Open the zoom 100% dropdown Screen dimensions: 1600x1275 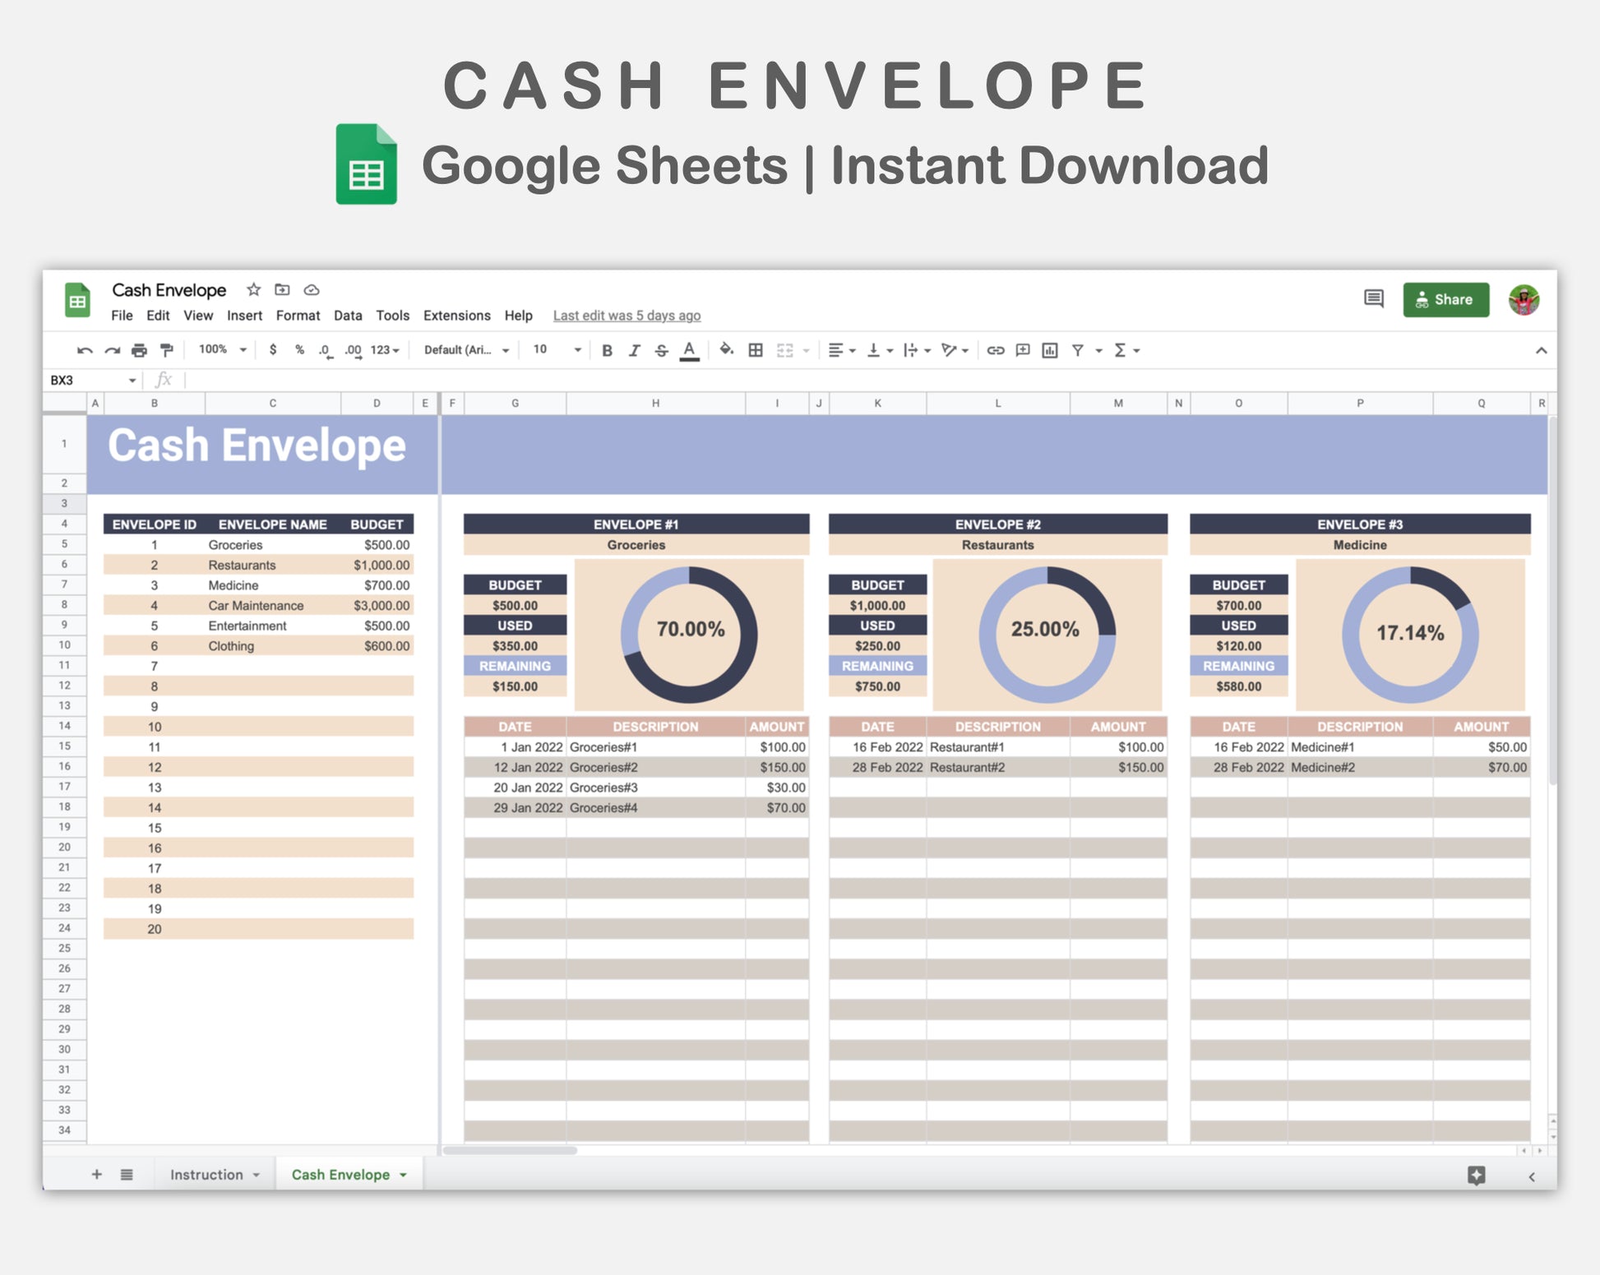point(222,349)
